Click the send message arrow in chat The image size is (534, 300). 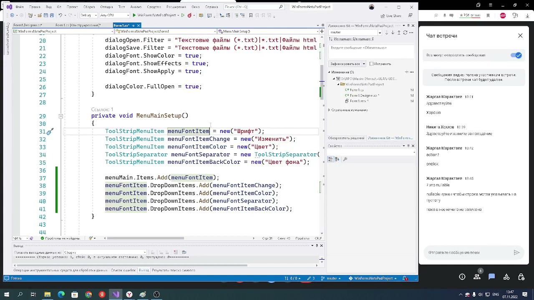coord(516,252)
